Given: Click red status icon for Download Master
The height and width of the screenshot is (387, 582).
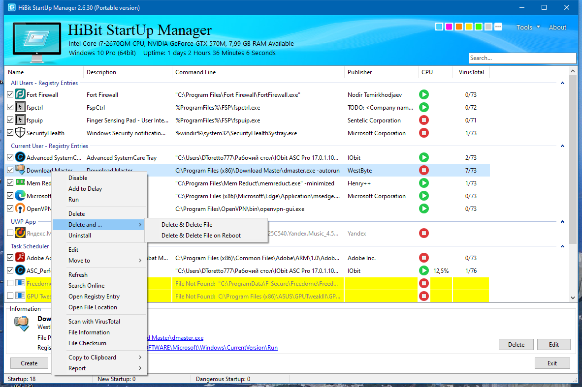Looking at the screenshot, I should point(424,170).
